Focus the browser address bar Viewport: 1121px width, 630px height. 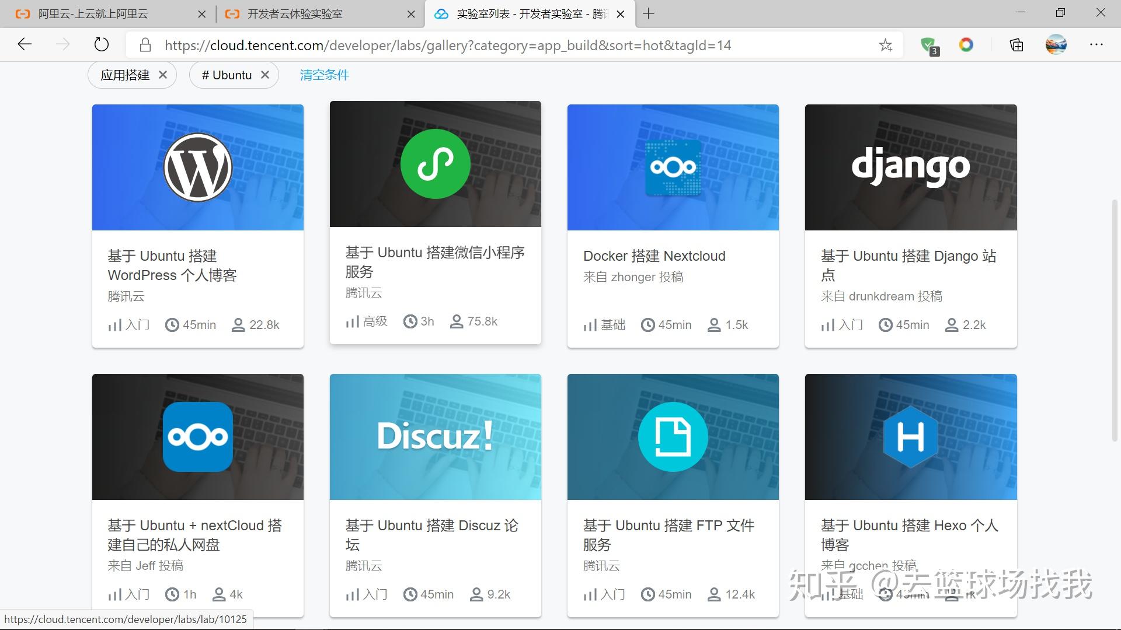pyautogui.click(x=514, y=45)
